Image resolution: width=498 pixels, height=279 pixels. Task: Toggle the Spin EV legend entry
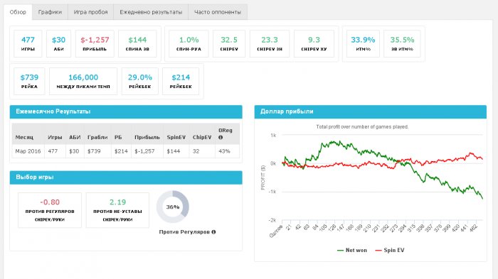point(390,250)
